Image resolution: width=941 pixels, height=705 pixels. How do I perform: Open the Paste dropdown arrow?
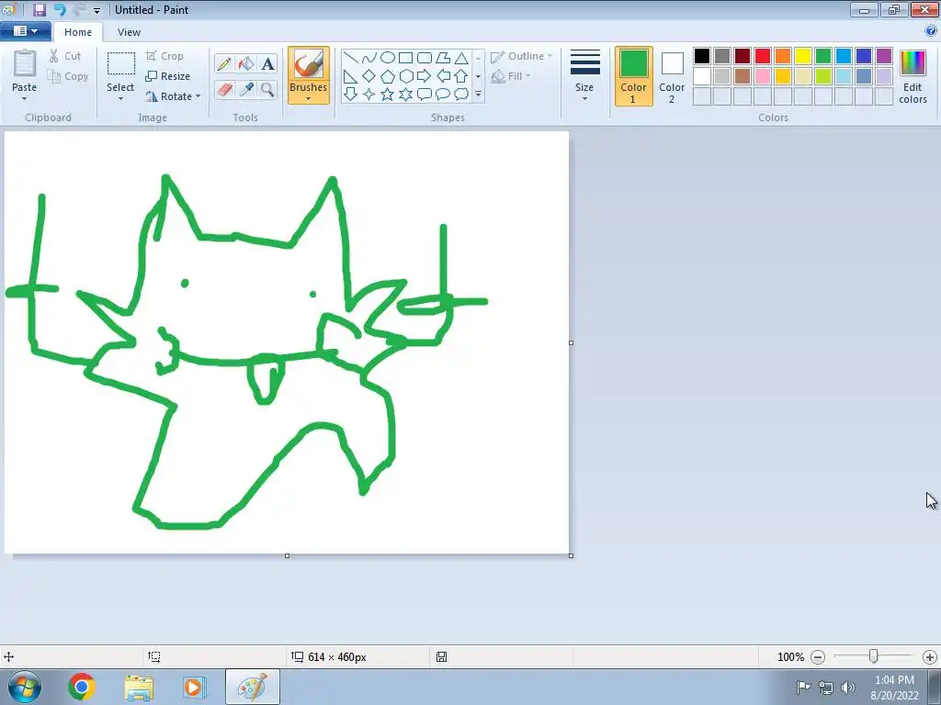(x=25, y=99)
